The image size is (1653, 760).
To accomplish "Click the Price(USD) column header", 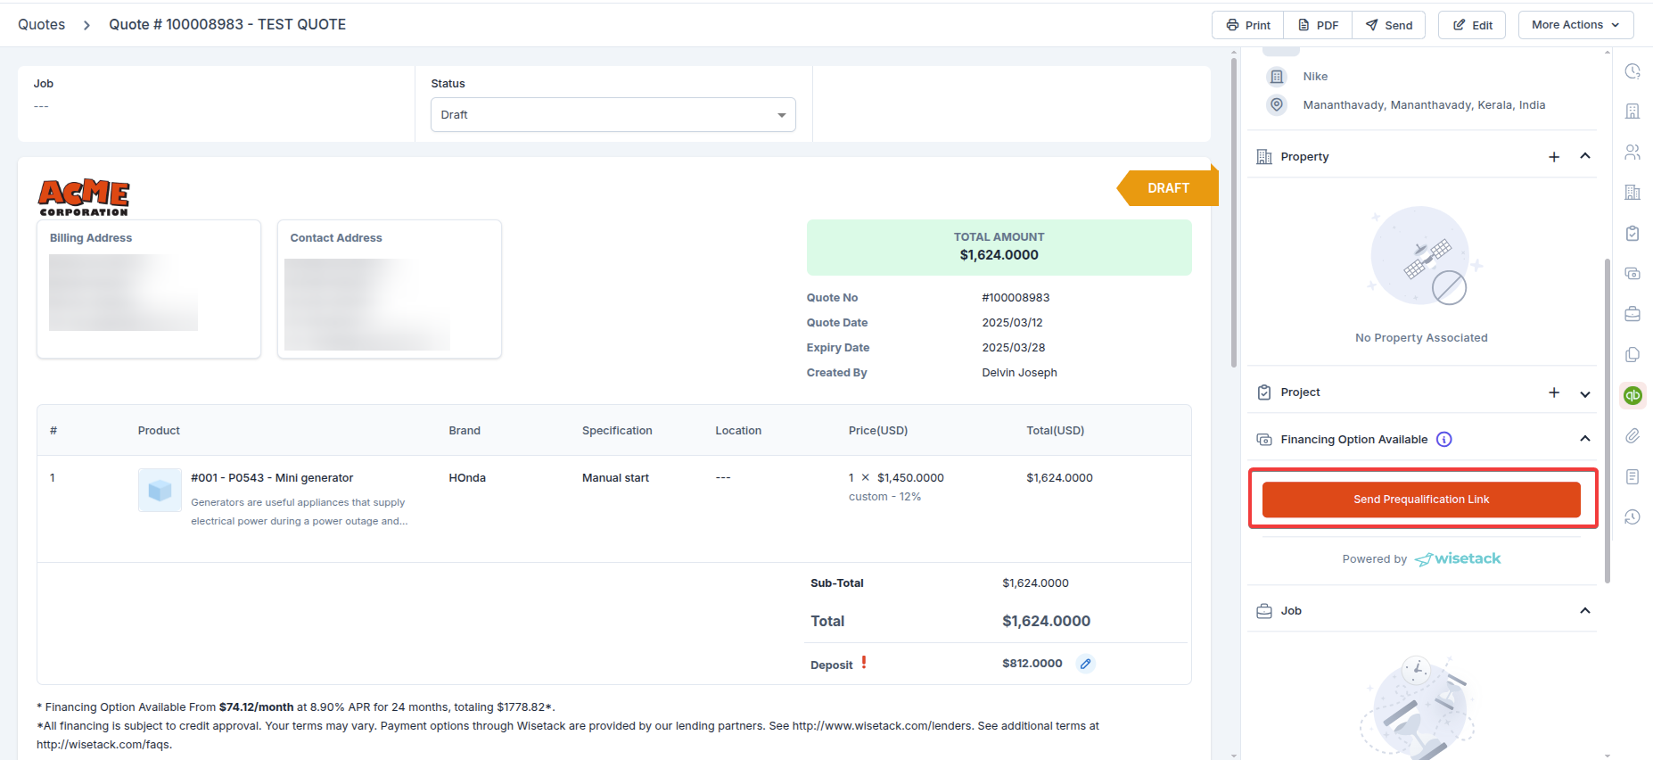I will tap(878, 430).
